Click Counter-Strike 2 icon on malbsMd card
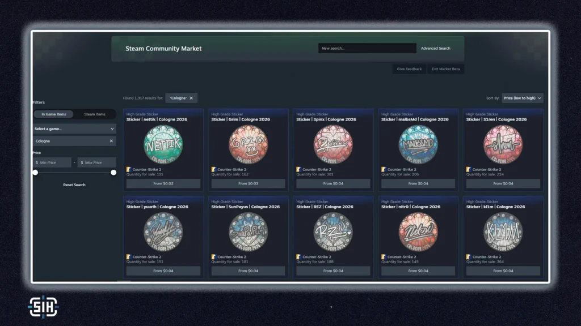 point(384,169)
